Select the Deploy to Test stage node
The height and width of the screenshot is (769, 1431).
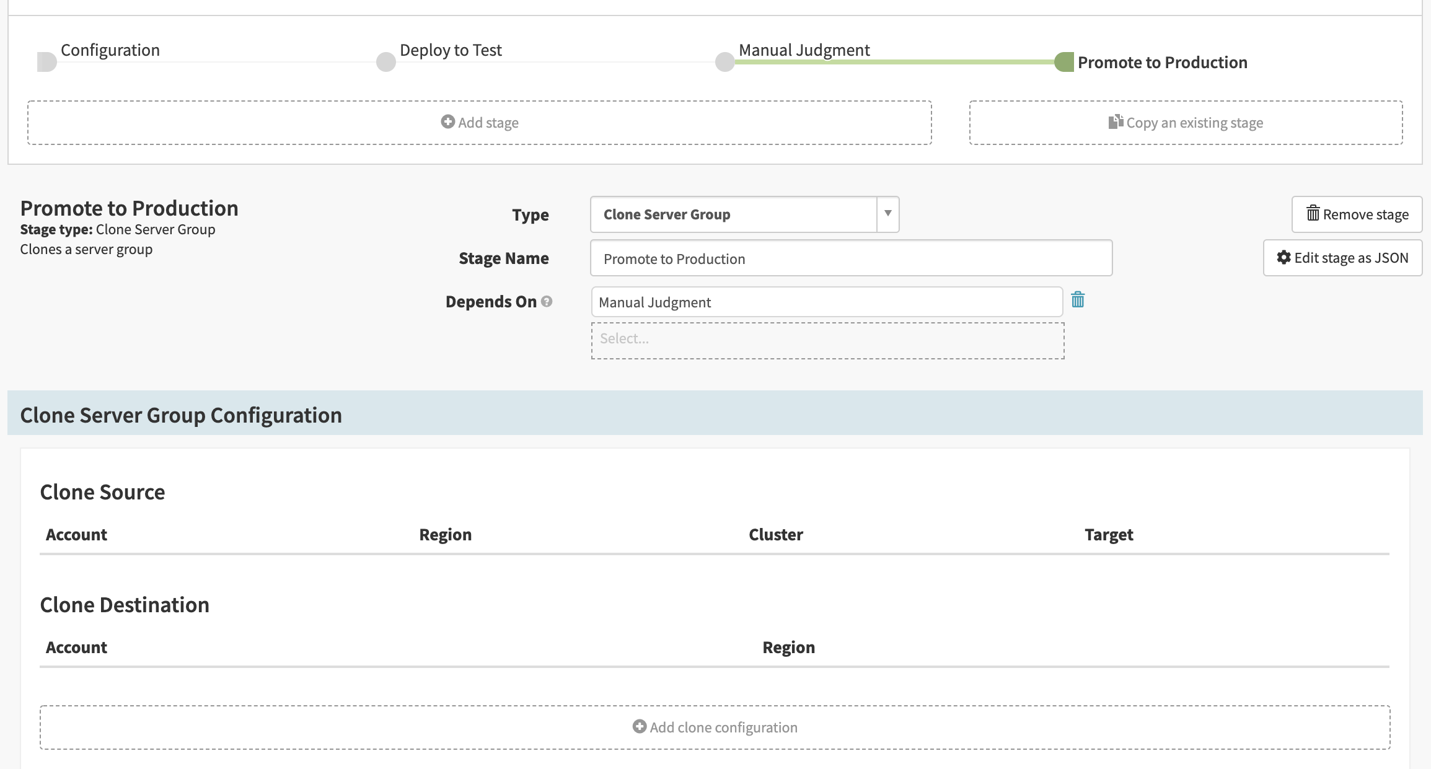pos(386,62)
